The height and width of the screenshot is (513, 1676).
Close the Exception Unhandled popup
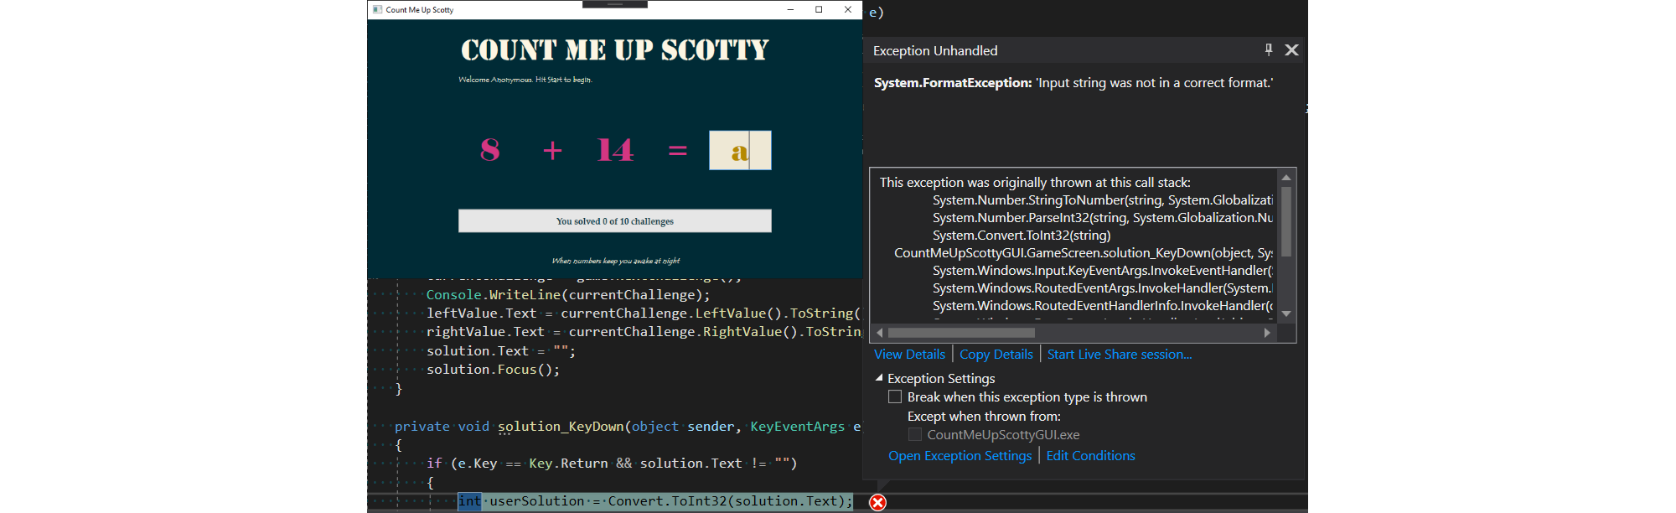tap(1291, 49)
